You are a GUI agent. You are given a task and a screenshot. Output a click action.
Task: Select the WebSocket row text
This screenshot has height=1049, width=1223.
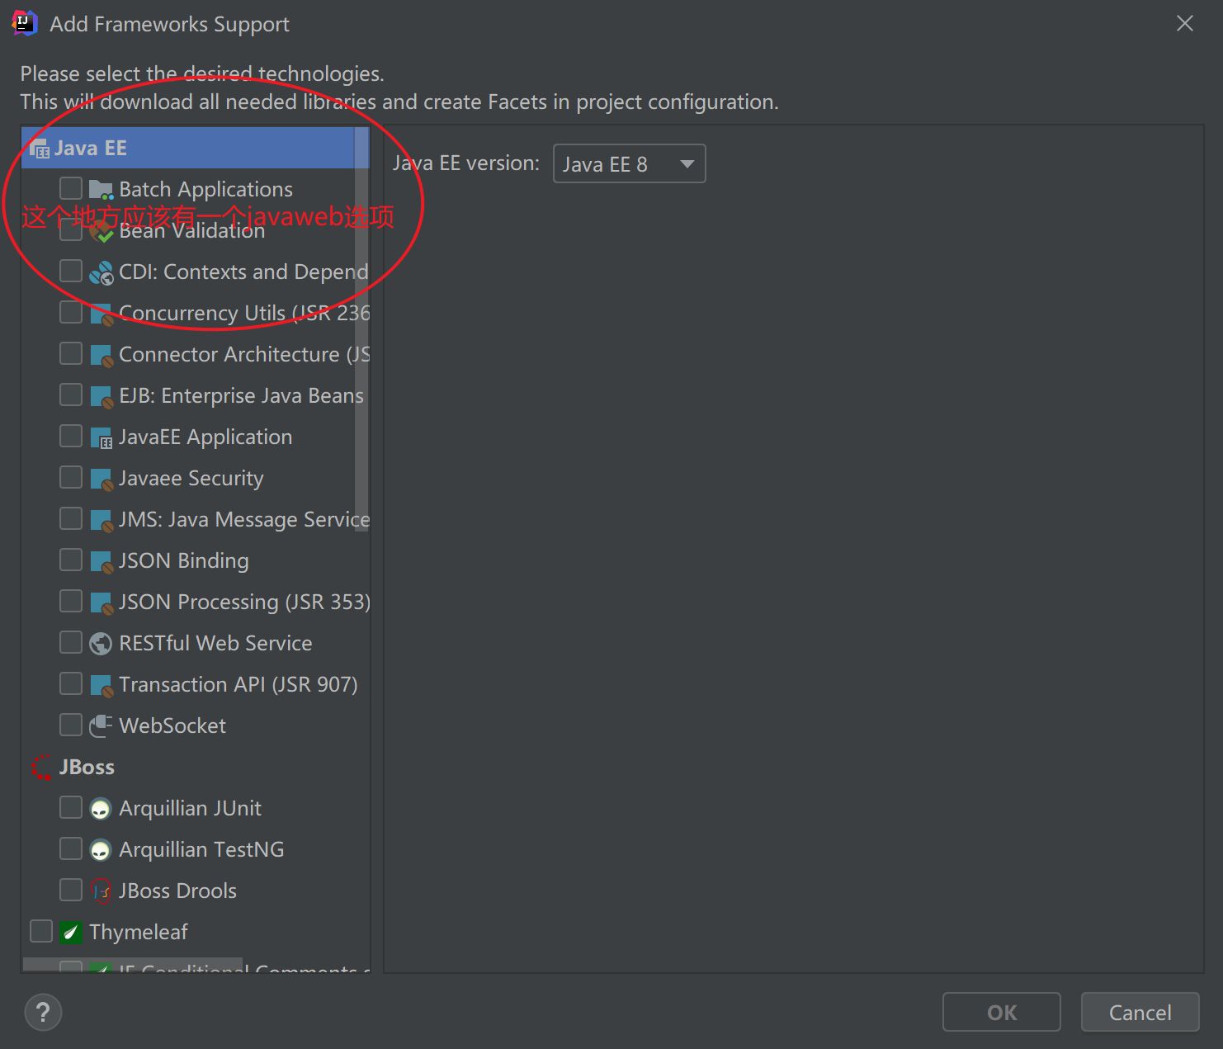pos(172,726)
